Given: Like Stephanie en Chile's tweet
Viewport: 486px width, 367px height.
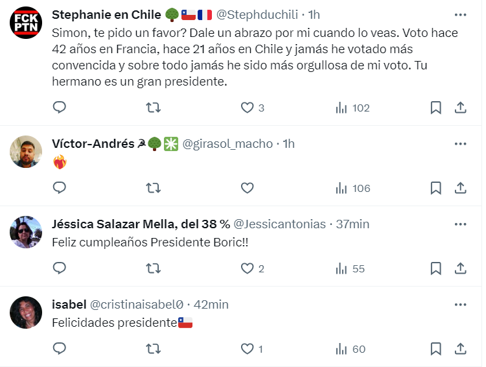Looking at the screenshot, I should click(248, 108).
